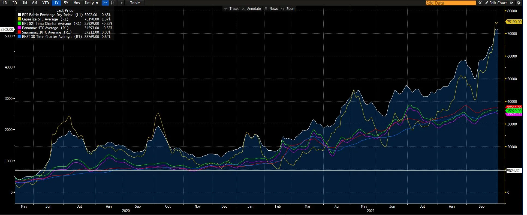
Task: Activate the Annotate tool
Action: tap(252, 9)
